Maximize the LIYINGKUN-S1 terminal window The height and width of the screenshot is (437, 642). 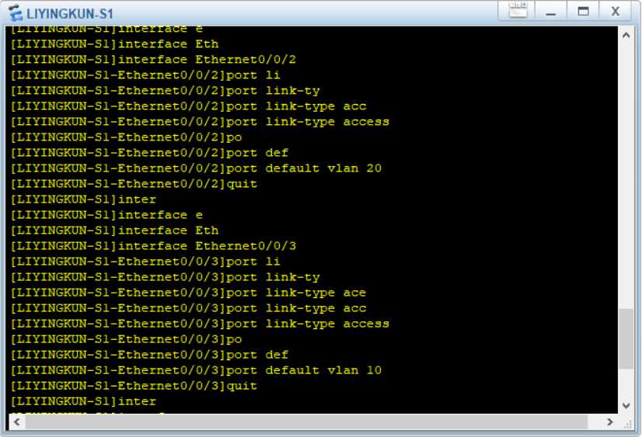tap(583, 12)
